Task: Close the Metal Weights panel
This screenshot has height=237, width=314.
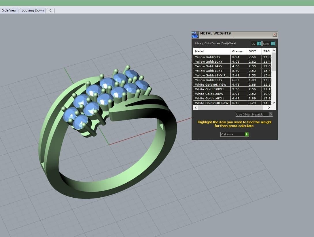Action: click(x=275, y=35)
